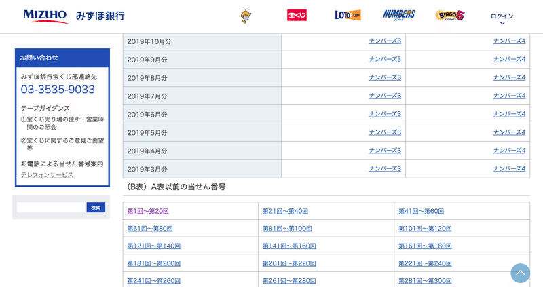Select the 2019年4月分 row label

click(147, 151)
